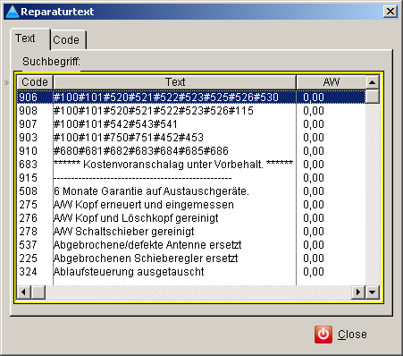Select row with code 275
The image size is (403, 356).
(191, 205)
